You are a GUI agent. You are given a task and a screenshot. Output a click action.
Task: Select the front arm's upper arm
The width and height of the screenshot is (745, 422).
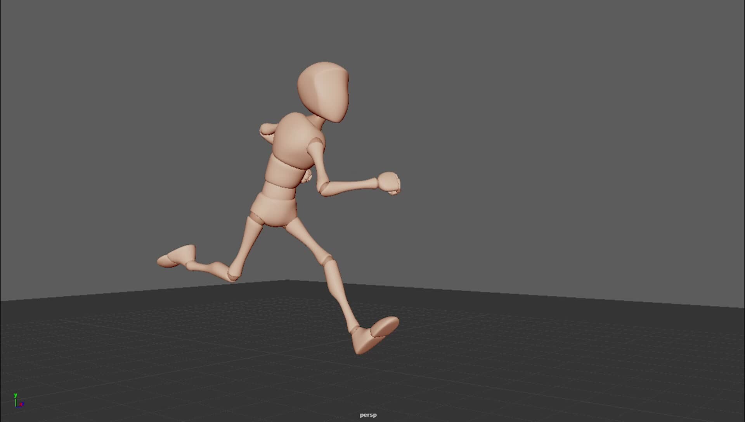[x=318, y=160]
